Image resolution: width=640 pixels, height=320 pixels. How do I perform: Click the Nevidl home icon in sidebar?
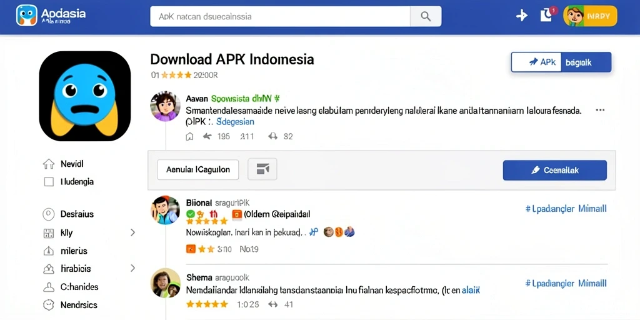[49, 164]
